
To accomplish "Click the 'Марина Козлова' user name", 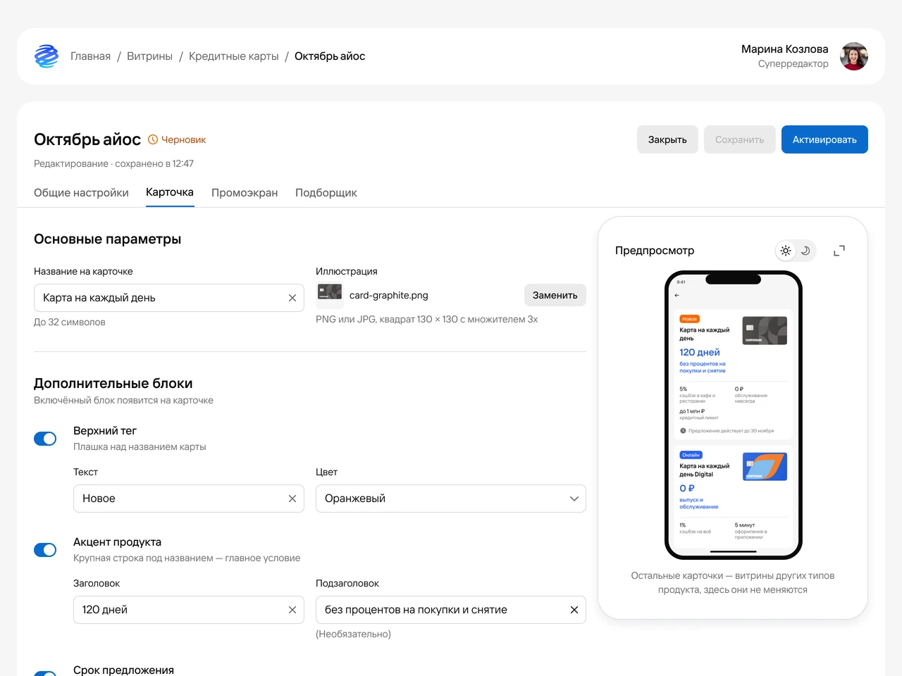I will [785, 49].
